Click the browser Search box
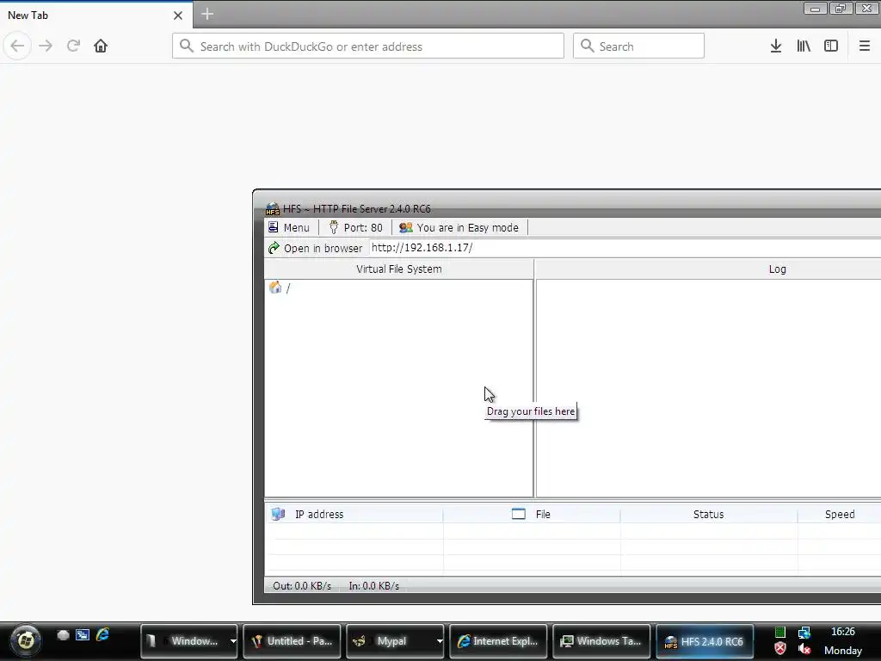 point(638,46)
